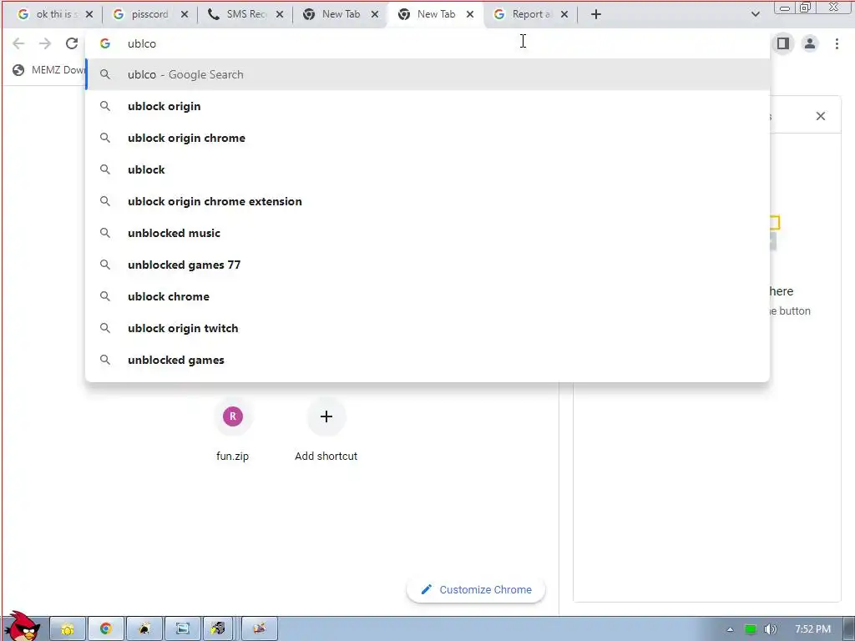The height and width of the screenshot is (641, 855).
Task: Close the first inactive New Tab
Action: (x=375, y=15)
